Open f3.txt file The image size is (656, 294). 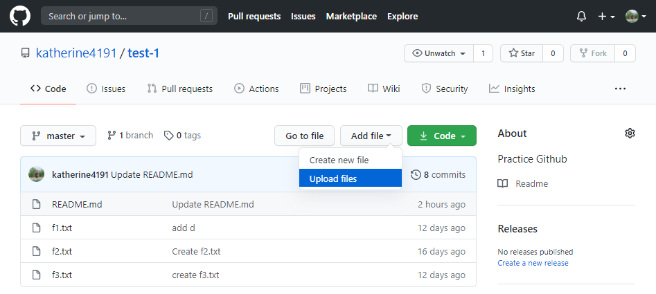[62, 275]
